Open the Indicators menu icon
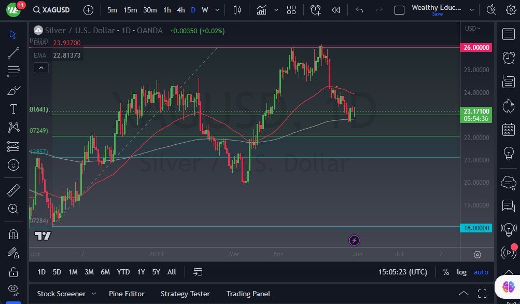Screen dimensions: 520x304 tap(261, 10)
